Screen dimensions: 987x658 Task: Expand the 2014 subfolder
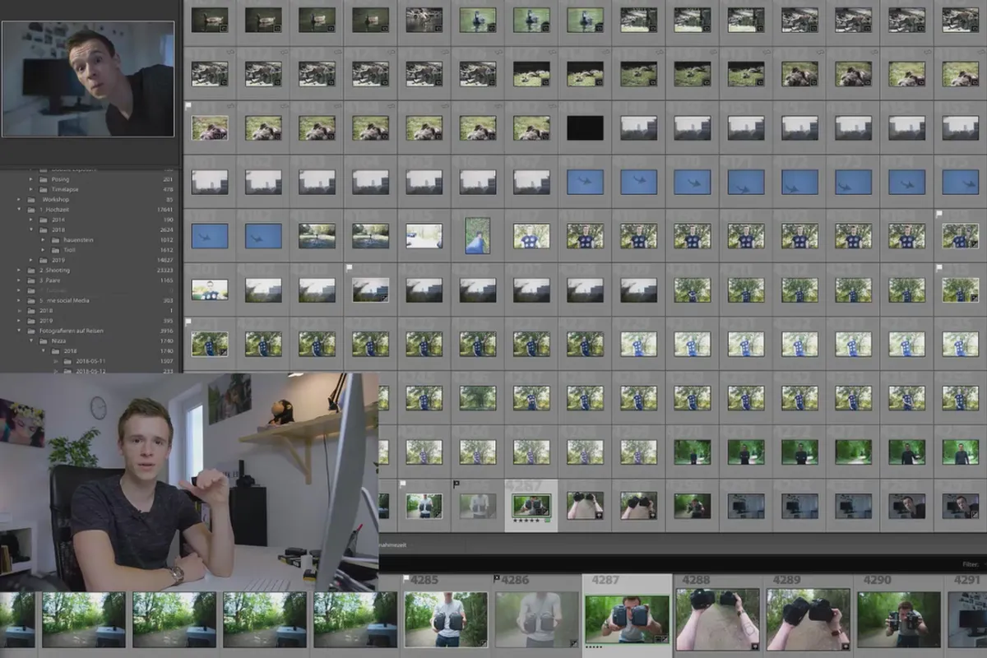point(31,220)
